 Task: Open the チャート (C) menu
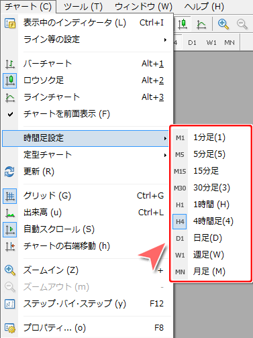point(28,7)
